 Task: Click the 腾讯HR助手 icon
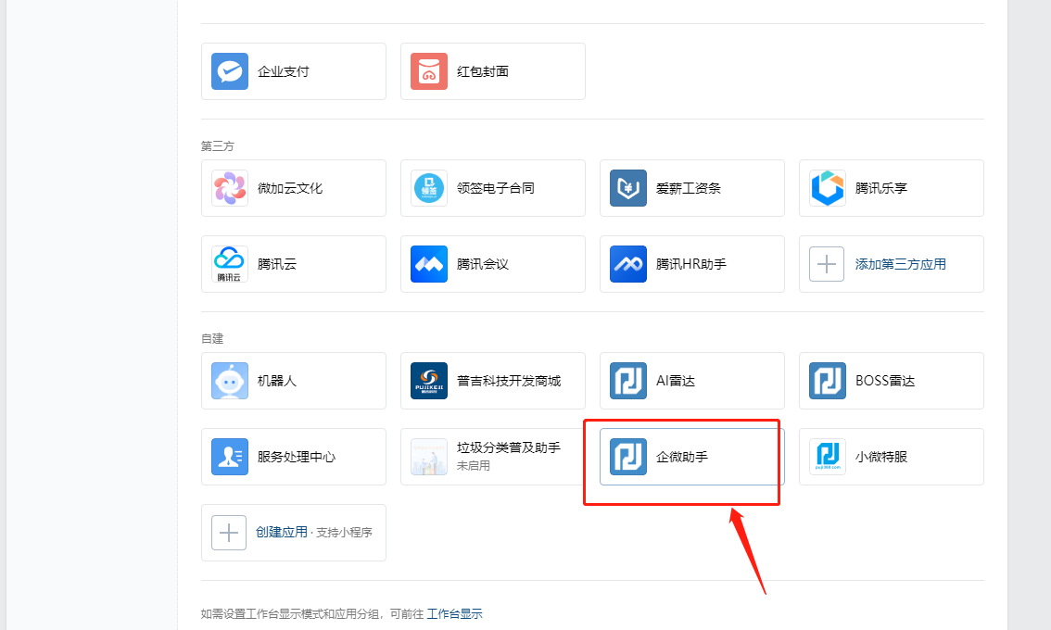(x=628, y=264)
